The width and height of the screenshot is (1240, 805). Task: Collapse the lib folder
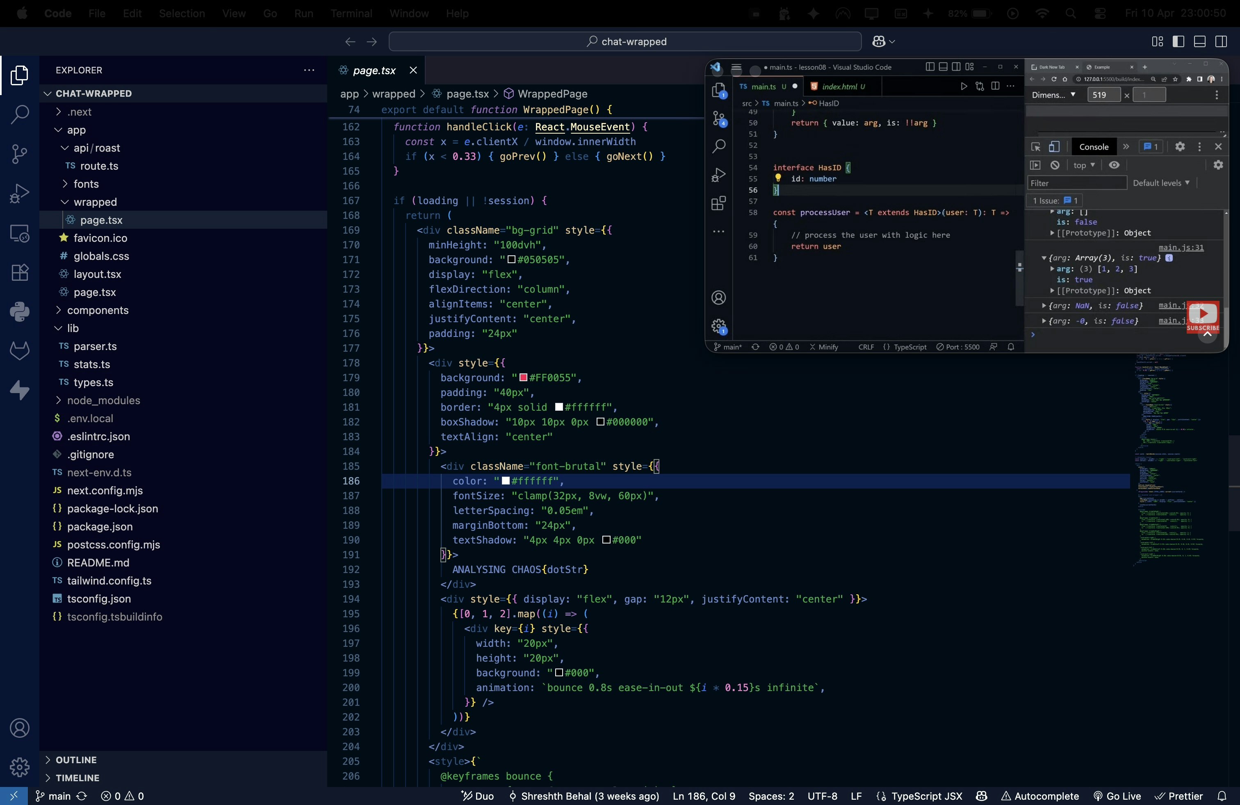73,328
